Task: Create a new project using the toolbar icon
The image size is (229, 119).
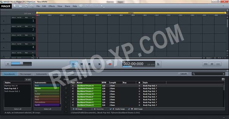Action: (15, 6)
